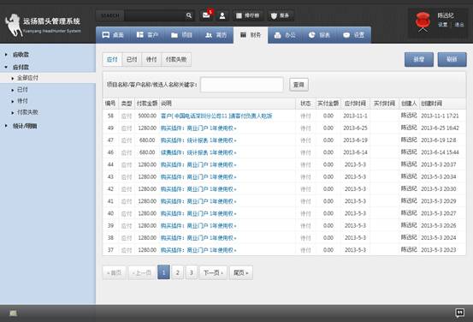
Task: Click 尾页 last page button
Action: 240,272
